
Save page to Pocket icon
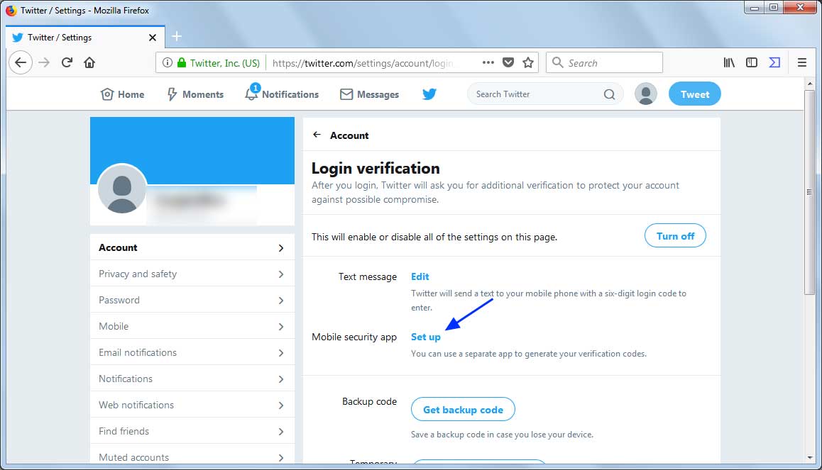tap(508, 63)
